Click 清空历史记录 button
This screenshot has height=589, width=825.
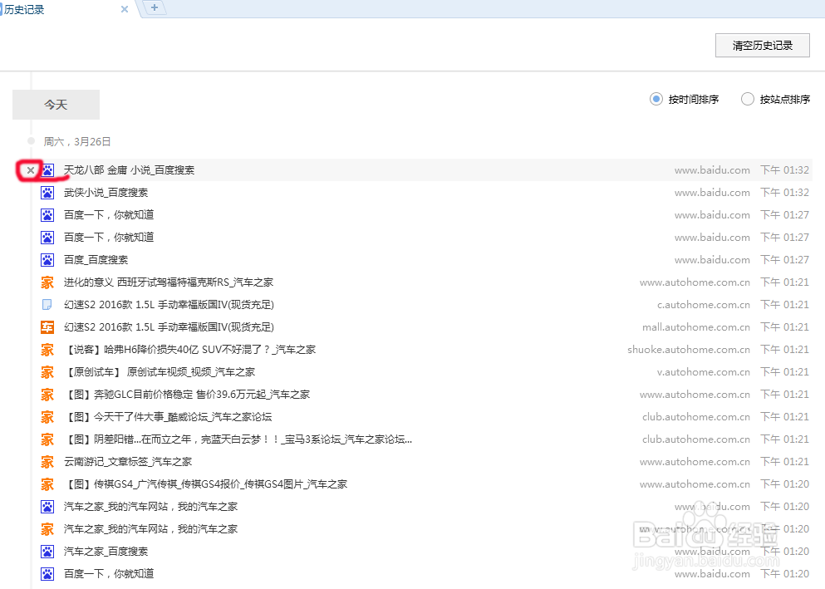763,45
